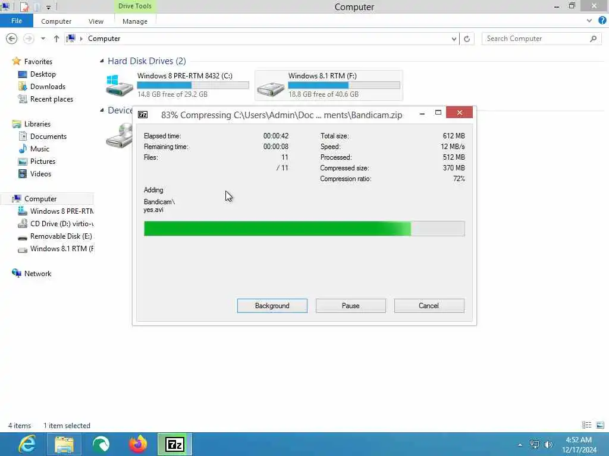Click the Explorer system menu icon
The width and height of the screenshot is (609, 456).
click(x=5, y=7)
